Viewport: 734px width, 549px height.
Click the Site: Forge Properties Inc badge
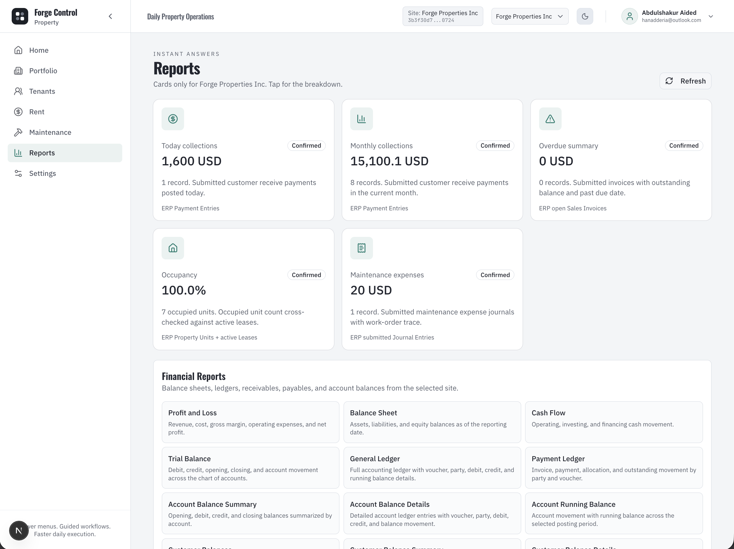tap(443, 16)
